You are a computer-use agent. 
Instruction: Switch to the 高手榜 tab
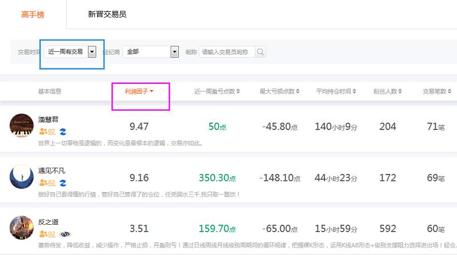33,14
